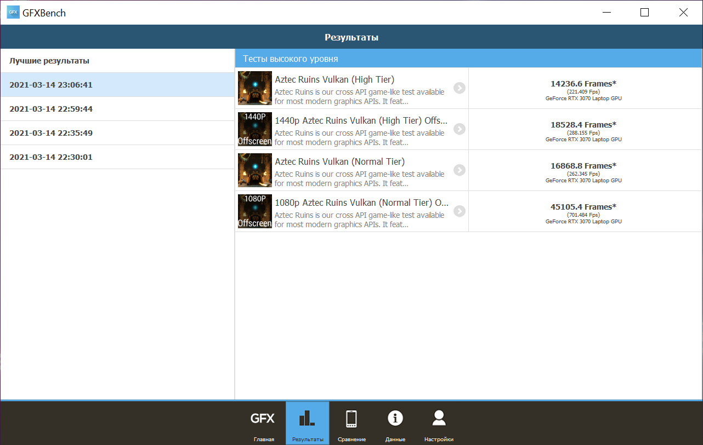
Task: Expand details arrow for 1080p Aztec Ruins Offscreen
Action: click(x=460, y=211)
